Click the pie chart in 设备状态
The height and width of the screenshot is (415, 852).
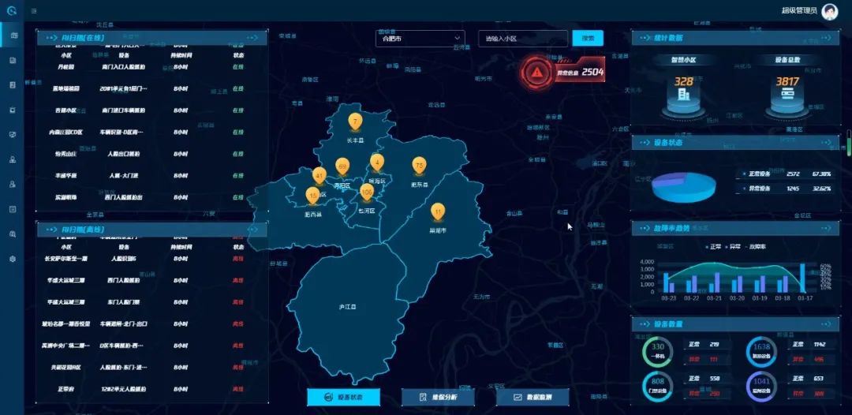(683, 187)
